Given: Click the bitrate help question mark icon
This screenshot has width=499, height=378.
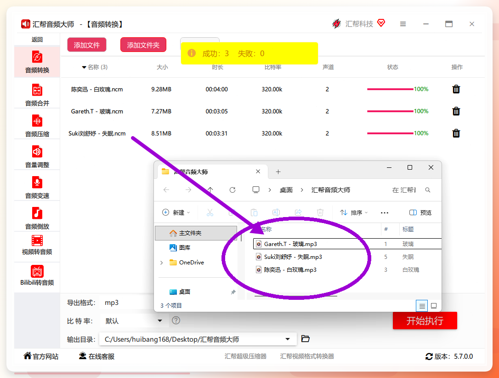Looking at the screenshot, I should pos(176,321).
